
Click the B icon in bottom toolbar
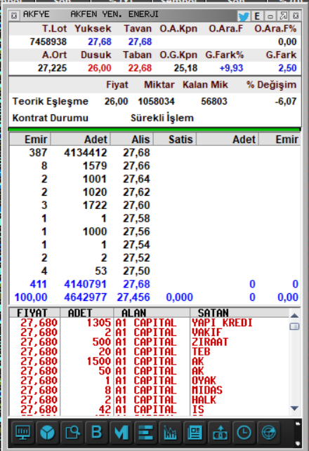pyautogui.click(x=97, y=432)
